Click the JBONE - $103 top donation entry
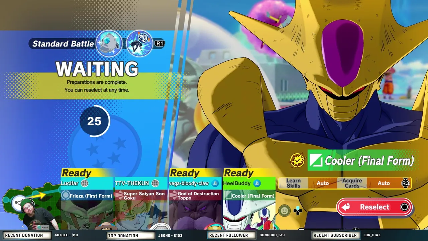The width and height of the screenshot is (428, 241). click(x=170, y=235)
